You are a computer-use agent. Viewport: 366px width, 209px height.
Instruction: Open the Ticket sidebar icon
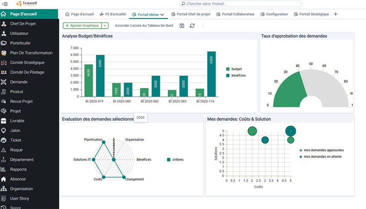point(3,140)
